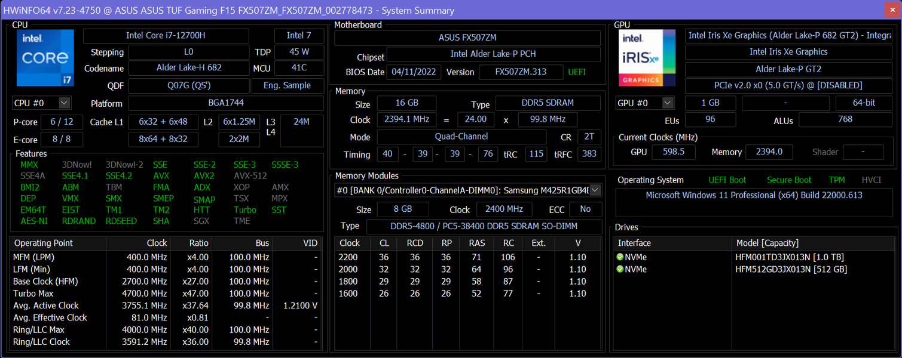Click the ASUS FX507ZM motherboard field
902x358 pixels.
pos(467,38)
